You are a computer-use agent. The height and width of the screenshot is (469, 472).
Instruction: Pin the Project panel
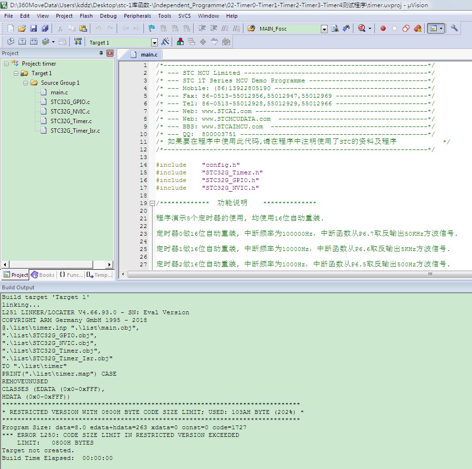(101, 53)
